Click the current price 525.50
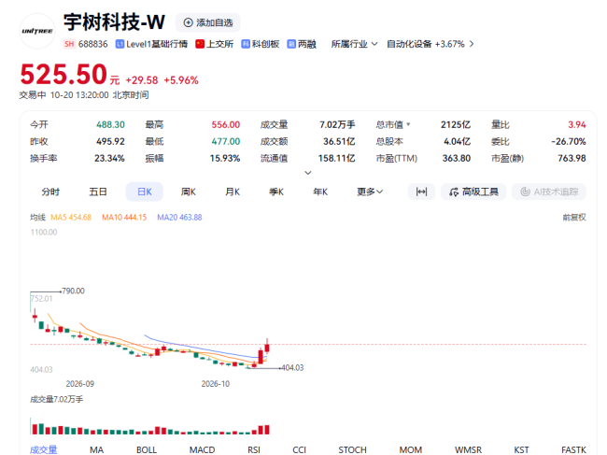Image resolution: width=607 pixels, height=455 pixels. tap(64, 75)
